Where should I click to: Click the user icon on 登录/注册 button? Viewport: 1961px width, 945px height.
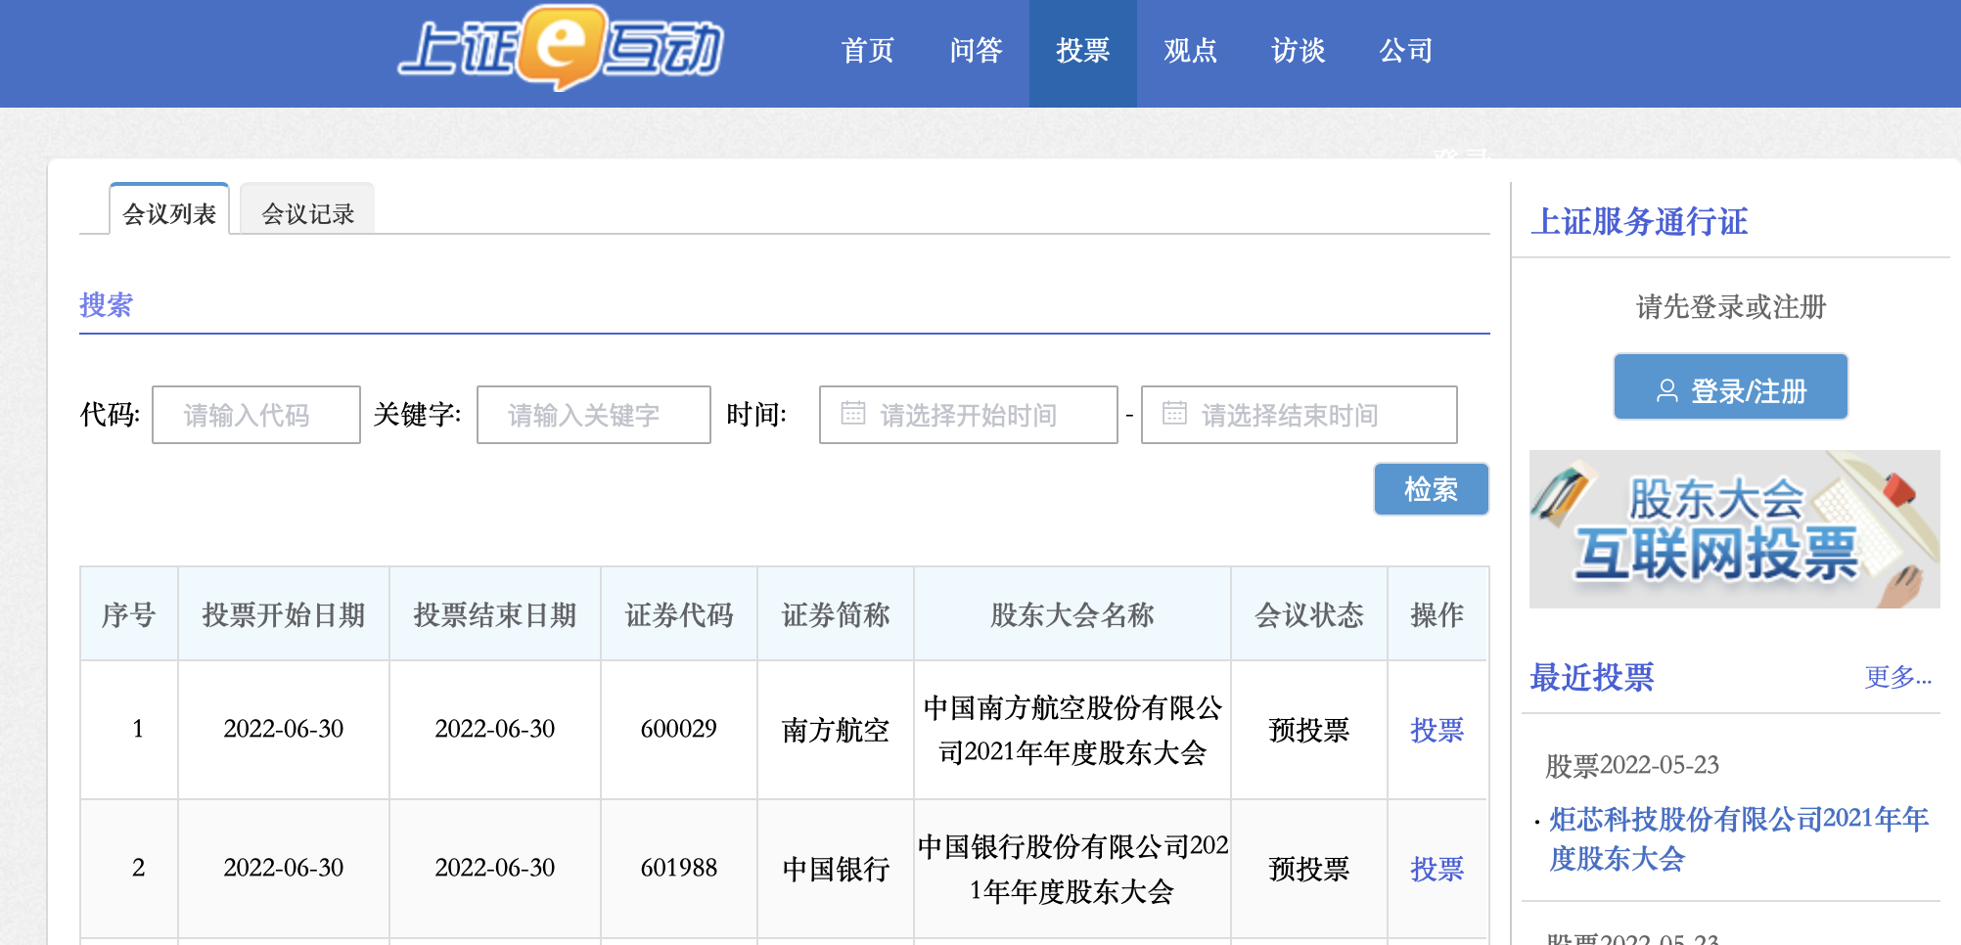(1666, 391)
